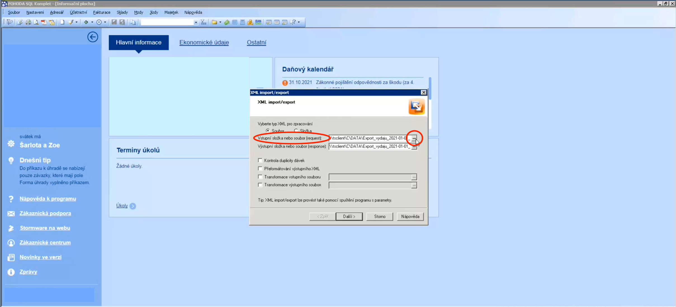Expand dropdown arrow next to folder icon
Image resolution: width=676 pixels, height=307 pixels.
220,22
